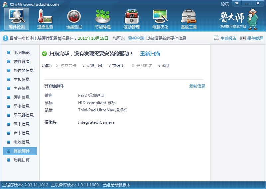Click the small app icon in title bar
Screen dimensions: 266x189
click(5, 4)
